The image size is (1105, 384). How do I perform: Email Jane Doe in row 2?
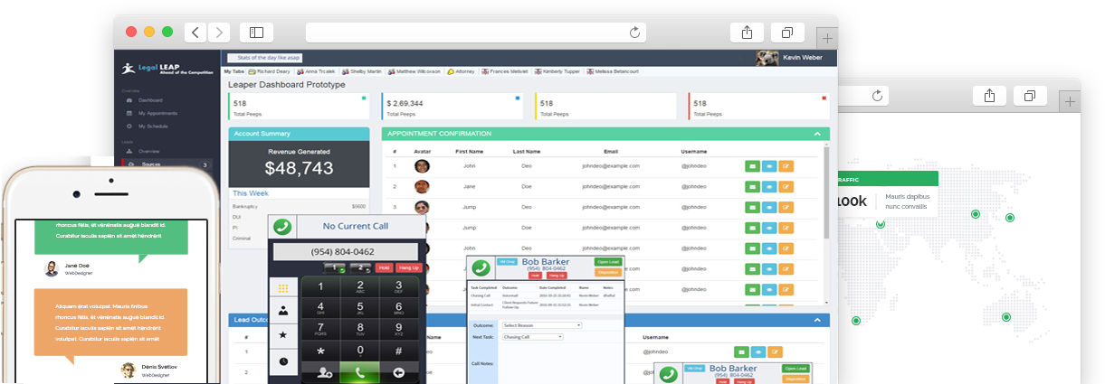pyautogui.click(x=752, y=186)
